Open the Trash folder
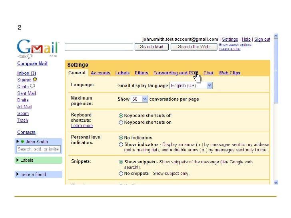The height and width of the screenshot is (218, 291). [22, 120]
